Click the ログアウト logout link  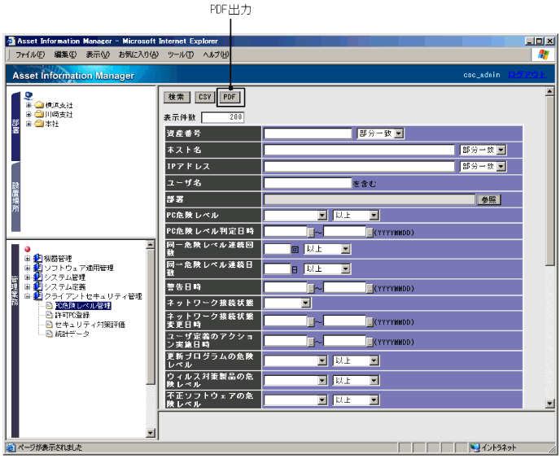(527, 75)
